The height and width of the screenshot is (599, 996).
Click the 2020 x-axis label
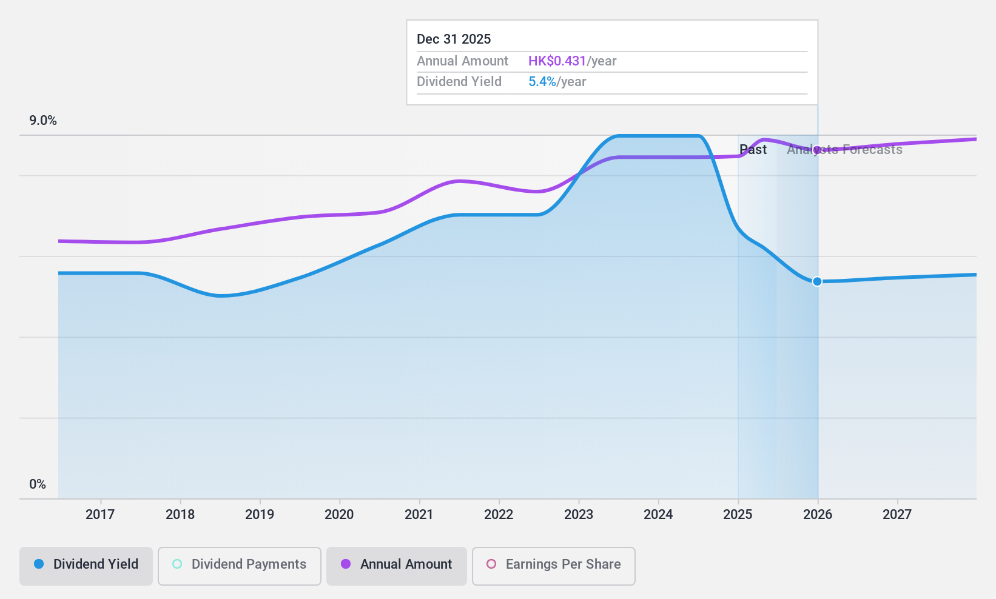pyautogui.click(x=339, y=514)
